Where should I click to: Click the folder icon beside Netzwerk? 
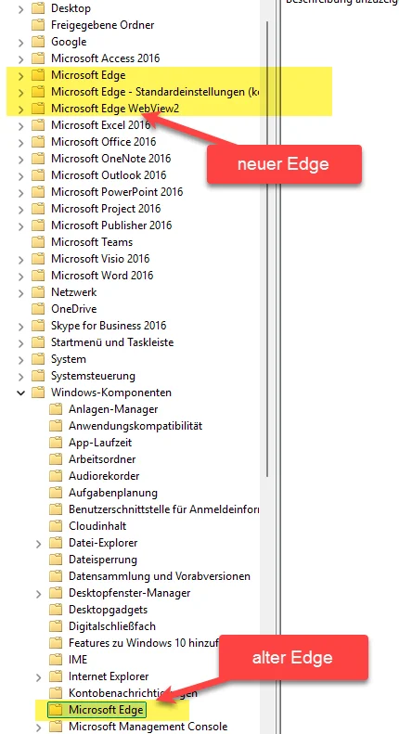(38, 292)
